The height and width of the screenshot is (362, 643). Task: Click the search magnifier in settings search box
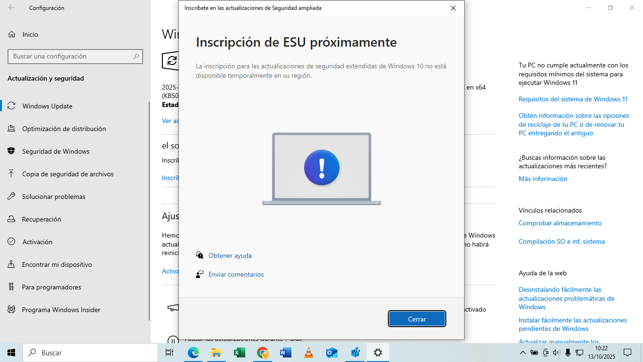[136, 56]
